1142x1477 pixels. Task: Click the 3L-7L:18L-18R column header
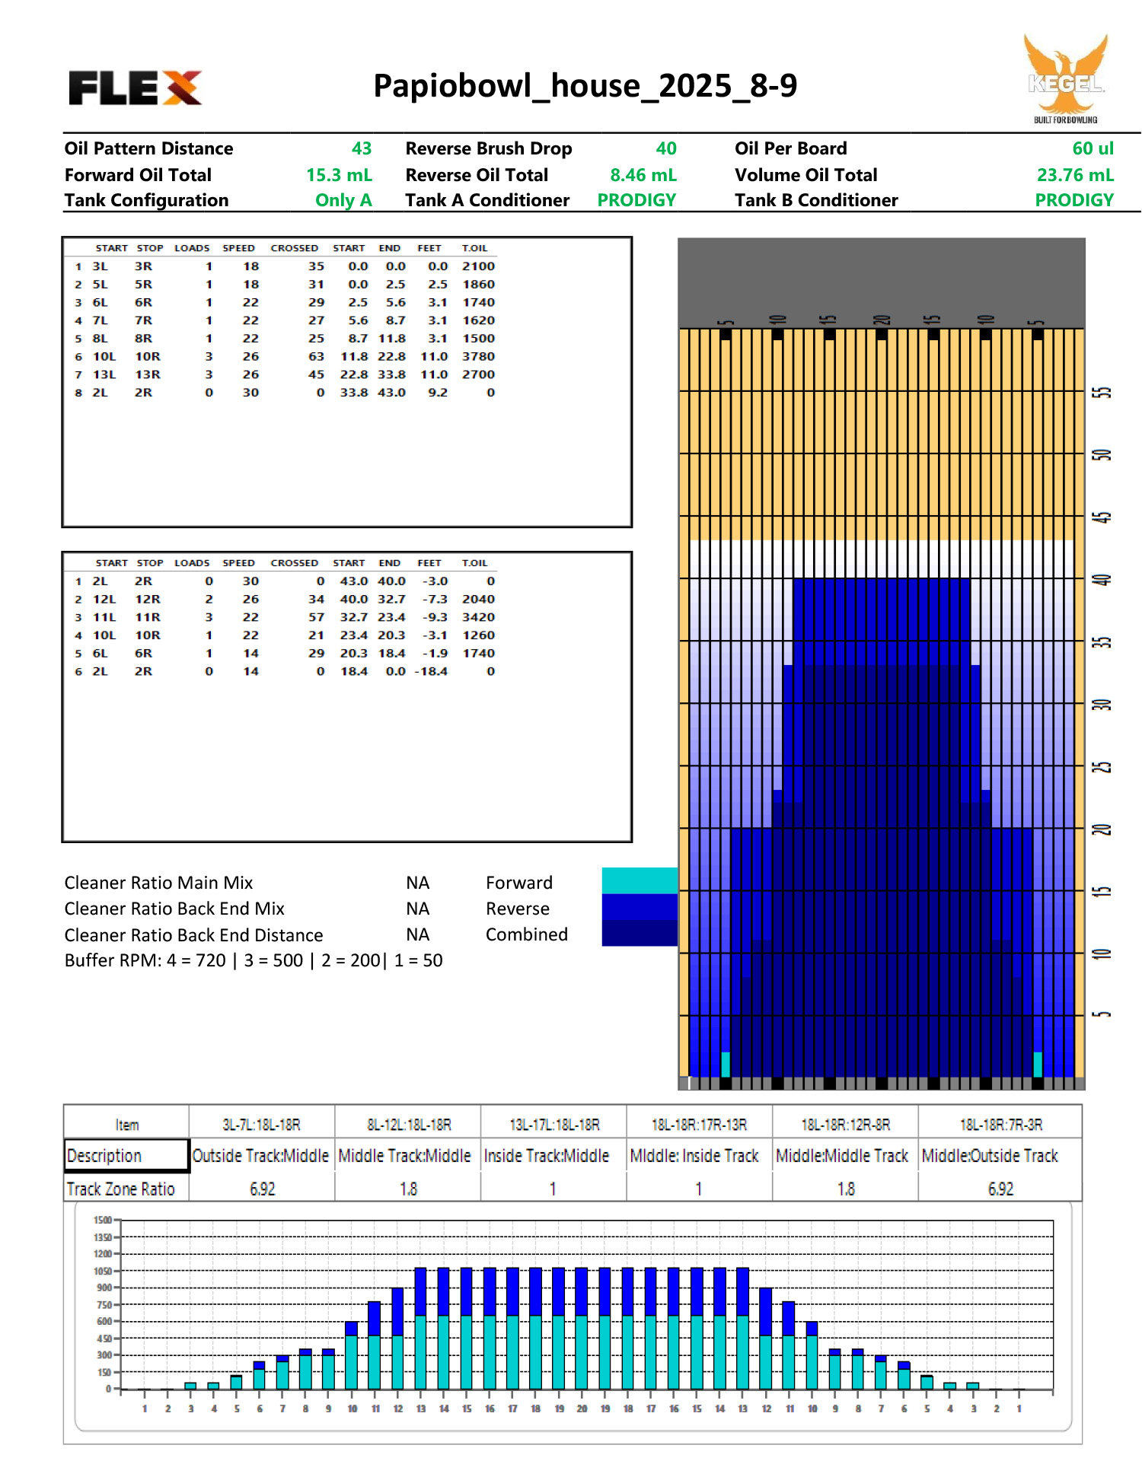click(x=261, y=1125)
